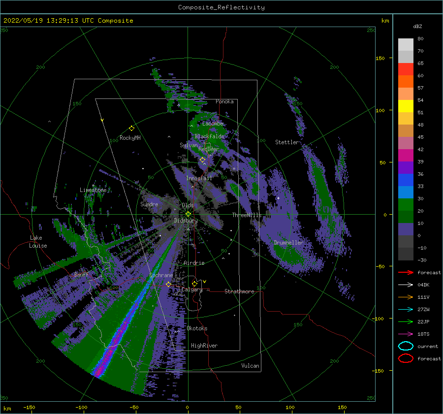Click the 'RedDeer' city label
This screenshot has width=443, height=414.
(209, 149)
